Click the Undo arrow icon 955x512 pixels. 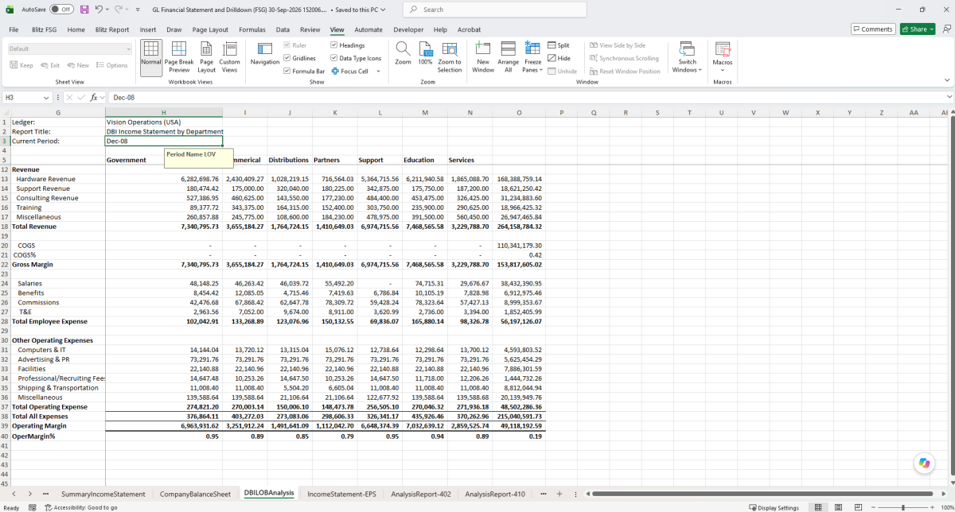coord(99,10)
